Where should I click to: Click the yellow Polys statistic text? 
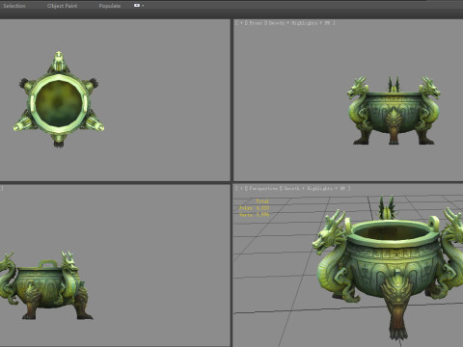coord(254,208)
